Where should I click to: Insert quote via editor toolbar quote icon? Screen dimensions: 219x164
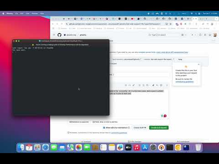(x=125, y=85)
